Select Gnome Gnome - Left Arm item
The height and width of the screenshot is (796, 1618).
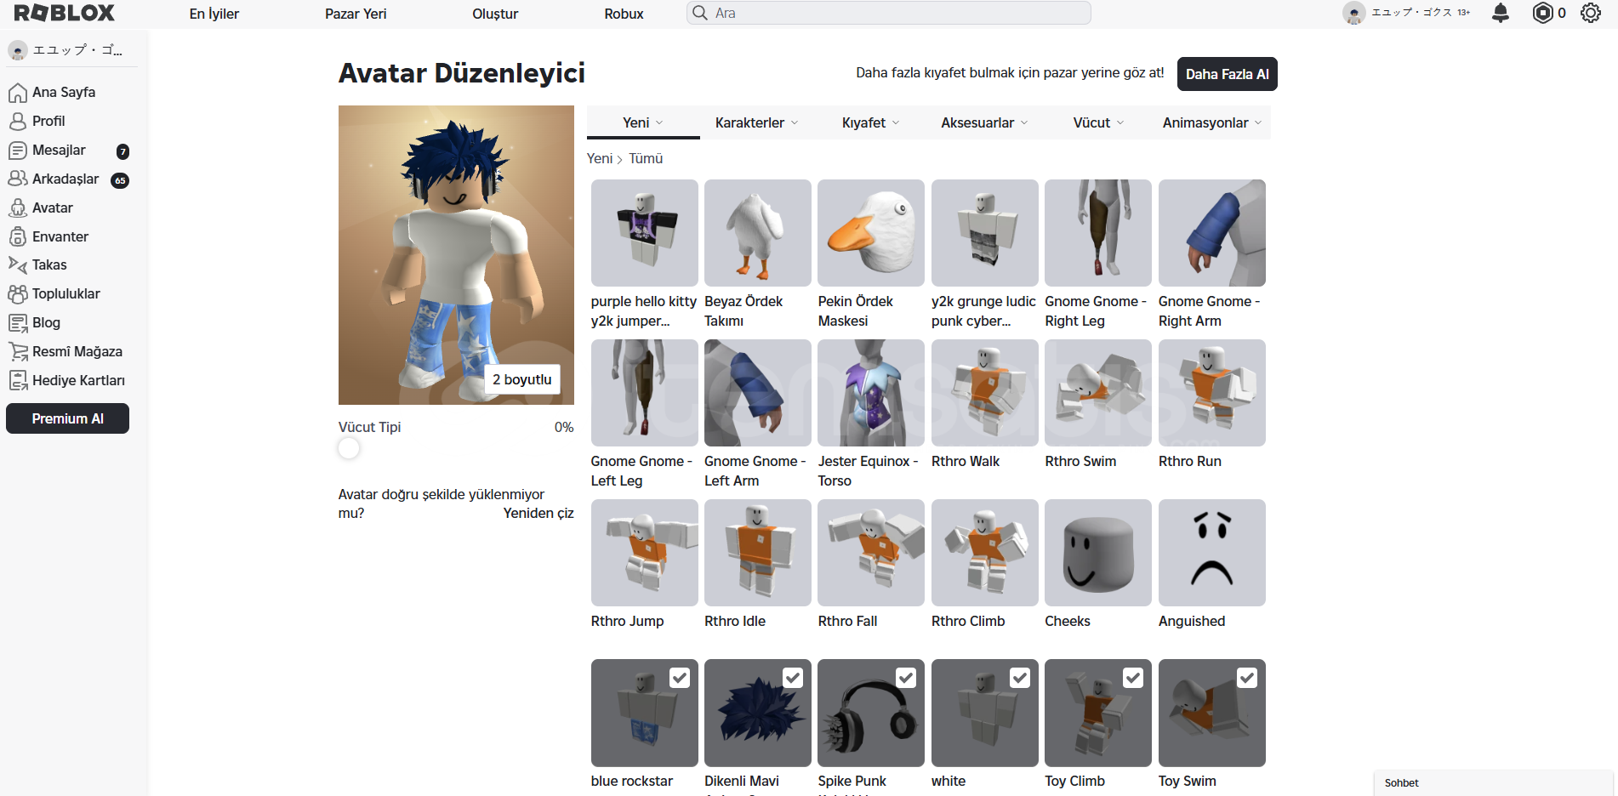click(758, 393)
